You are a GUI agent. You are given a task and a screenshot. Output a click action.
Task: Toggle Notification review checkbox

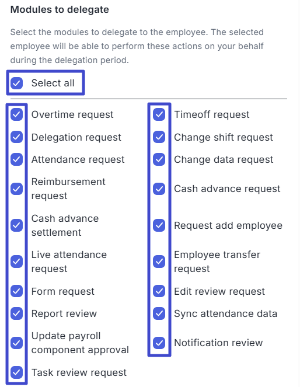159,343
